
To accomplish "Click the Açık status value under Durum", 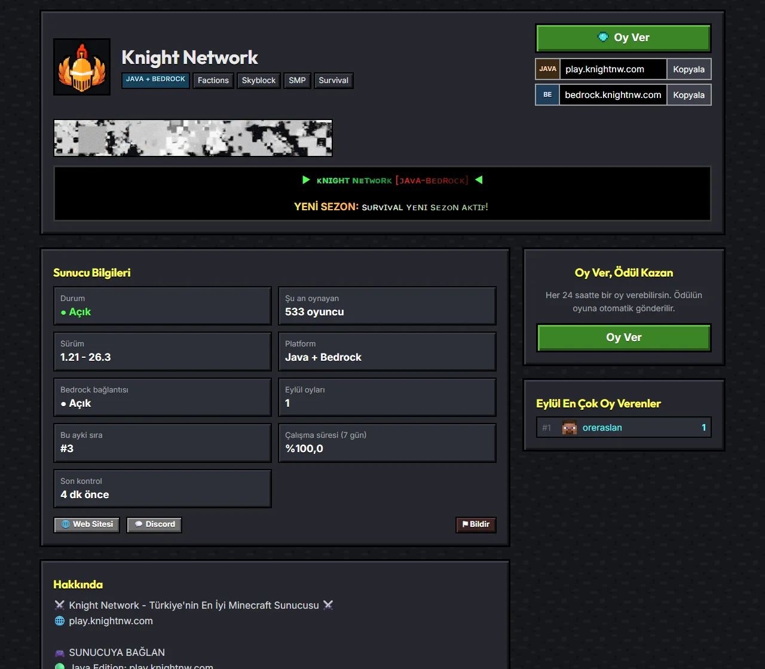I will (76, 312).
